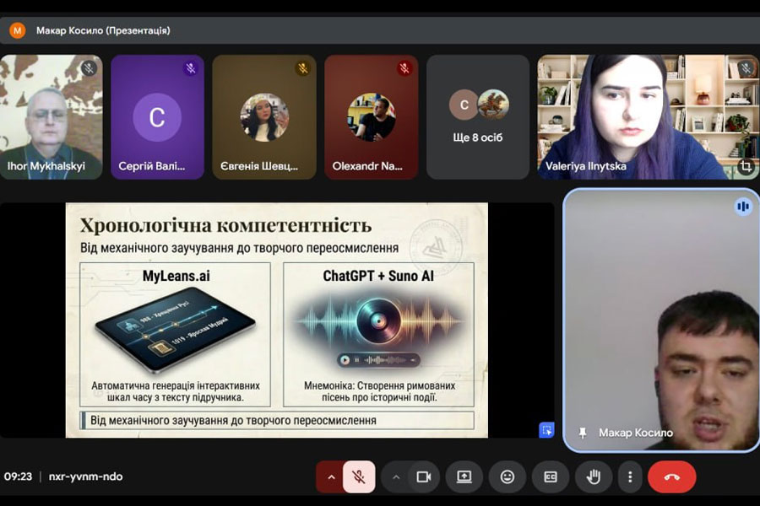Click the meeting time 09:23
This screenshot has width=760, height=506.
18,476
